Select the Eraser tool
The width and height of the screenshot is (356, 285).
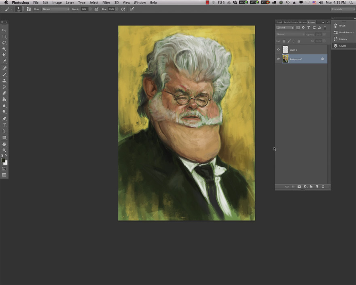coord(4,93)
